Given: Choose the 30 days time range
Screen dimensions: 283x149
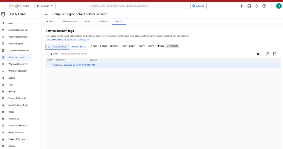Looking at the screenshot, I should [172, 46].
